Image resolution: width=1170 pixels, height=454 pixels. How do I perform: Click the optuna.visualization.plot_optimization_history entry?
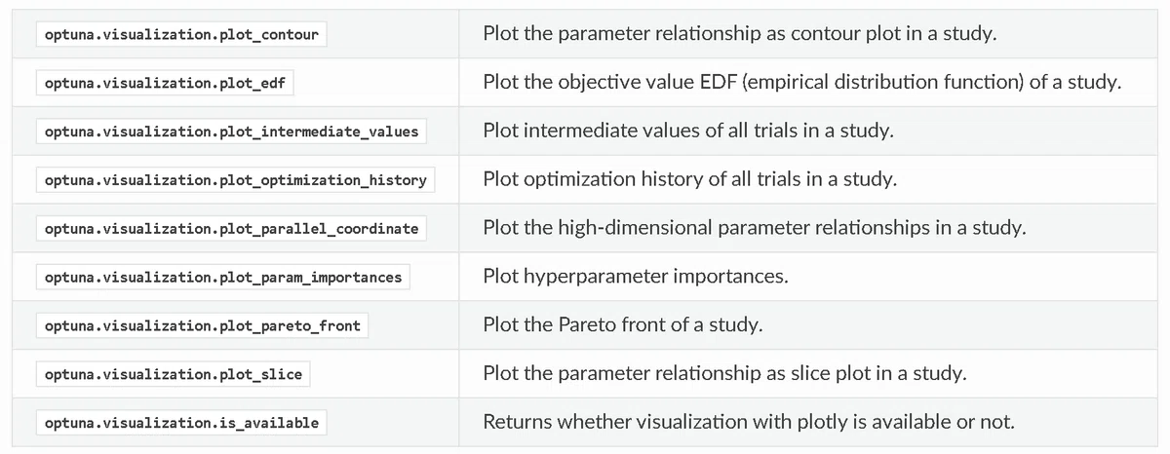tap(235, 180)
